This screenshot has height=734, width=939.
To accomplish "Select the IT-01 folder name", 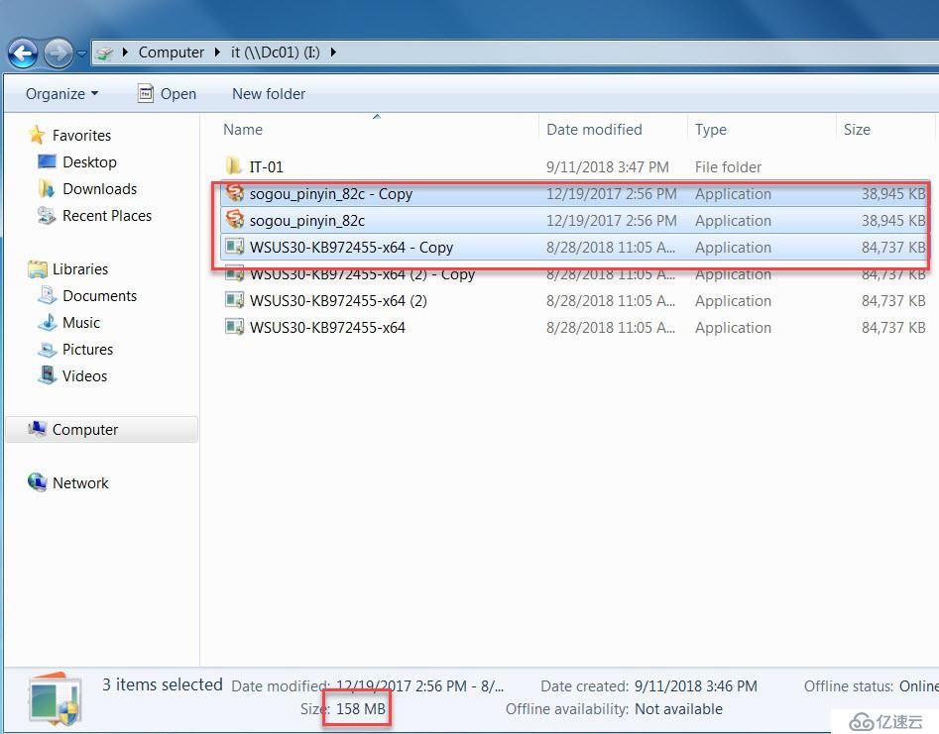I will pyautogui.click(x=266, y=166).
